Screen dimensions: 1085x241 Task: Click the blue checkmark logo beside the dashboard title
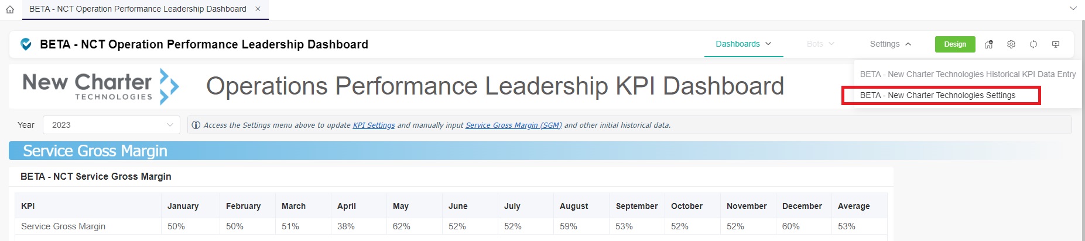tap(26, 44)
